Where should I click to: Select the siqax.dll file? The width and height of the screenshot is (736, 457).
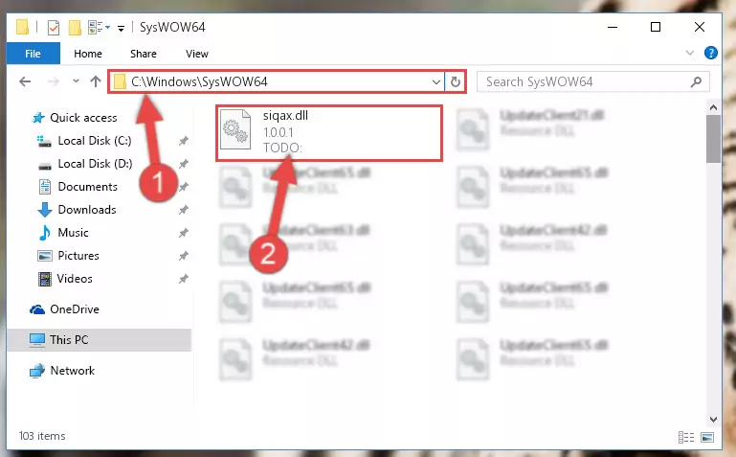click(329, 133)
